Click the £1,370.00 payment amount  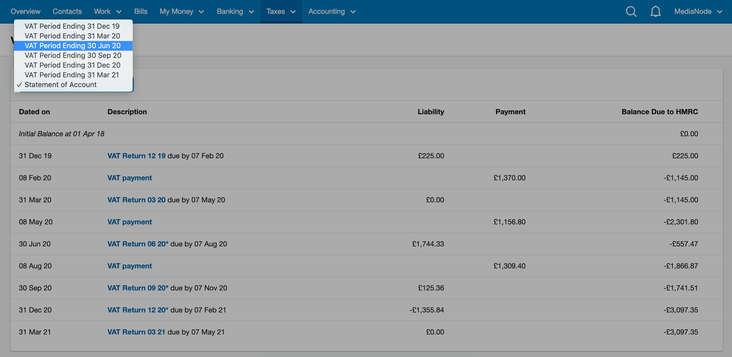(x=509, y=178)
